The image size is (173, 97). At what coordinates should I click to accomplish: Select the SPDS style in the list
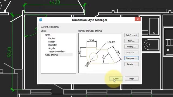(48, 35)
